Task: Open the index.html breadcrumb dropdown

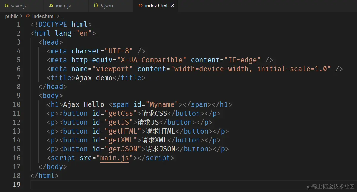Action: (43, 16)
